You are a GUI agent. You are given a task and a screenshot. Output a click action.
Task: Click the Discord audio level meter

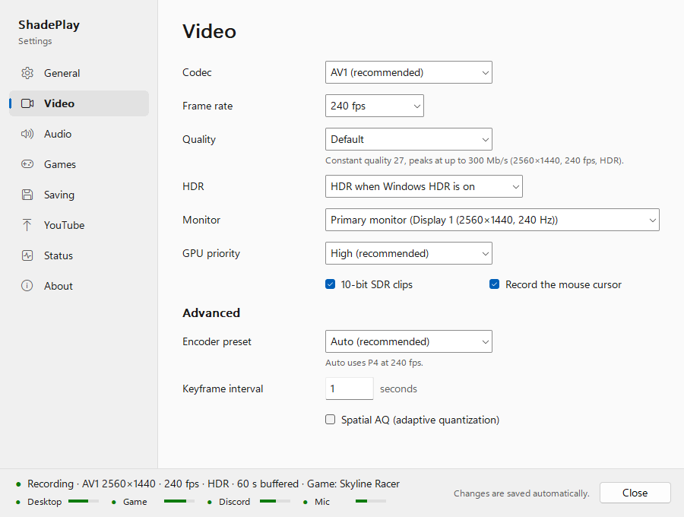point(275,501)
